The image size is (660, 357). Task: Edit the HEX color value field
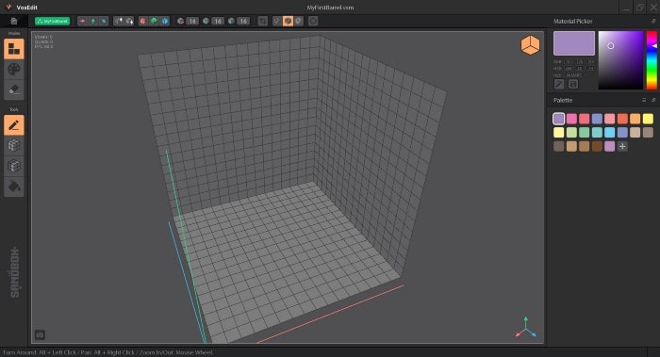click(573, 75)
